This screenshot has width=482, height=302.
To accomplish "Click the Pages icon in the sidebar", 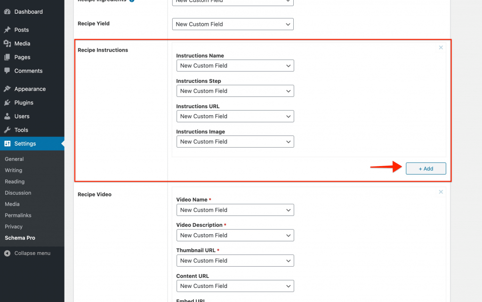I will (x=8, y=57).
